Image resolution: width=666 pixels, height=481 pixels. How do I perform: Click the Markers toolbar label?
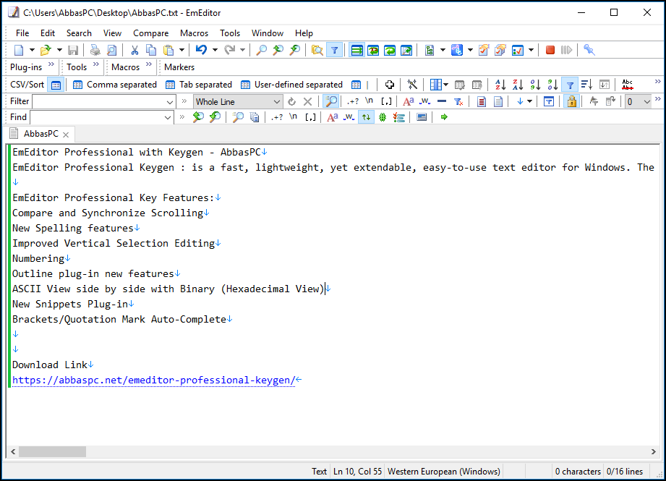pos(179,67)
